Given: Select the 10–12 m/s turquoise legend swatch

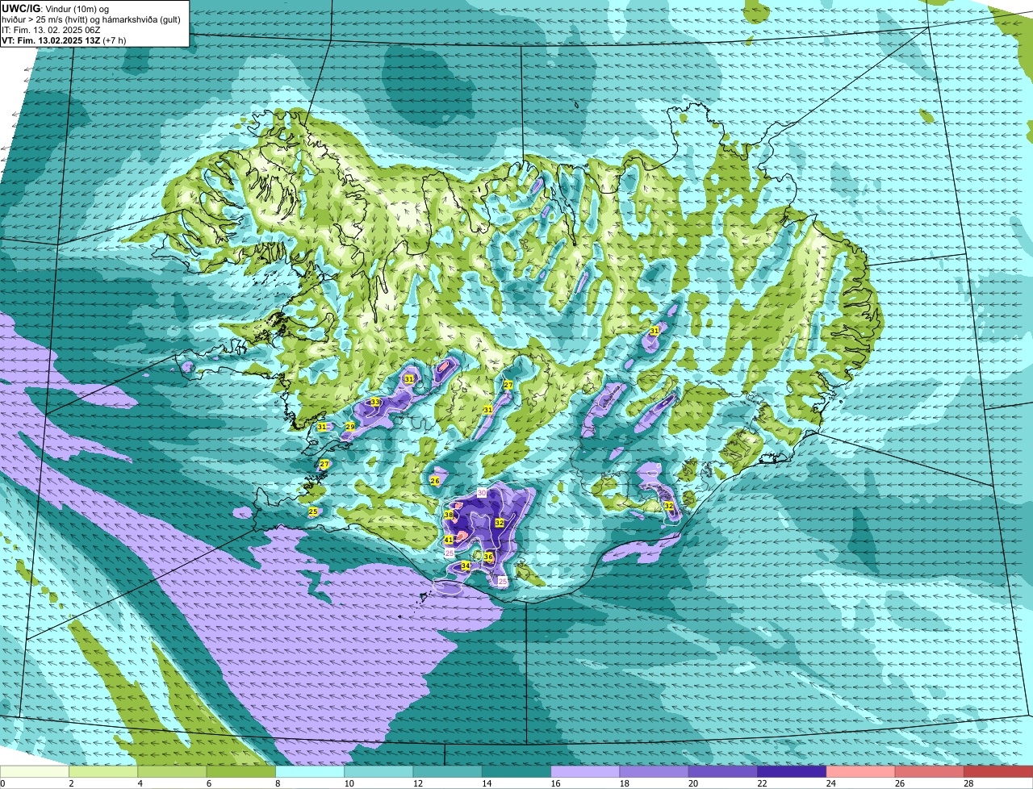Looking at the screenshot, I should pyautogui.click(x=378, y=772).
